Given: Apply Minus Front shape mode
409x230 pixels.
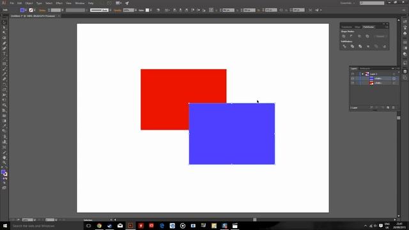Looking at the screenshot, I should 351,36.
